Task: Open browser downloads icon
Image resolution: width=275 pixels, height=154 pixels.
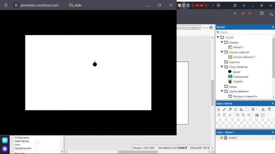Action: (x=271, y=14)
